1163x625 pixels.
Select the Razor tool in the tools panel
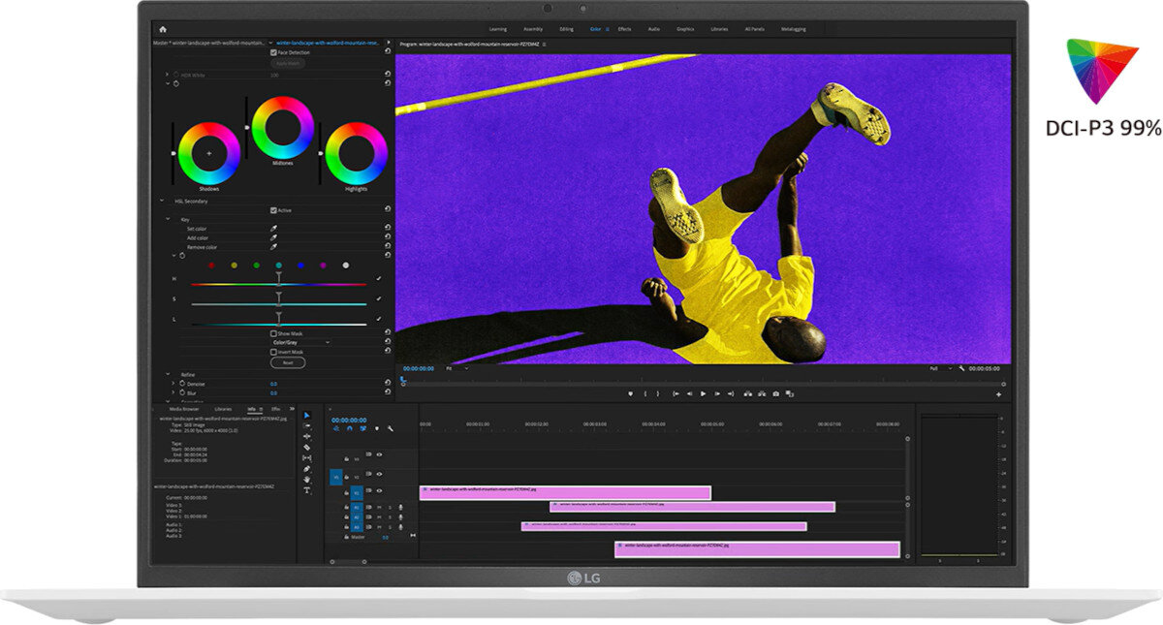[307, 447]
